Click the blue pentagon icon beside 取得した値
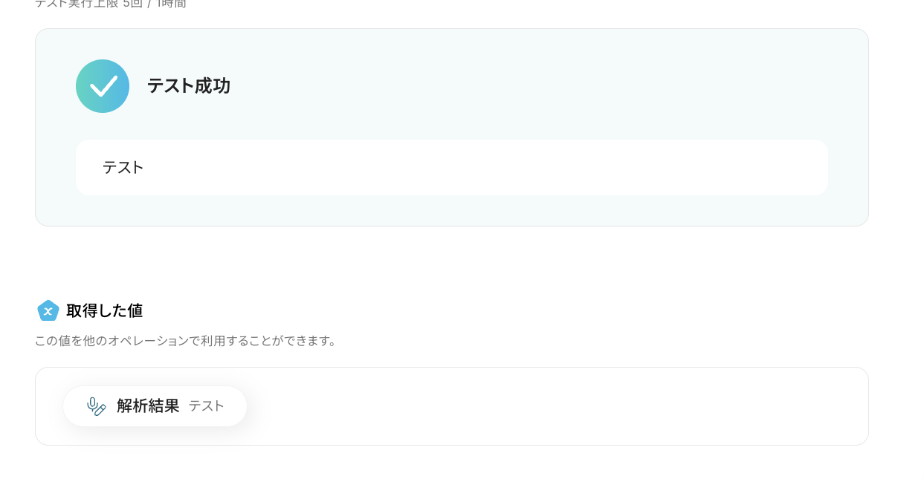Viewport: 924px width, 479px height. (x=48, y=310)
